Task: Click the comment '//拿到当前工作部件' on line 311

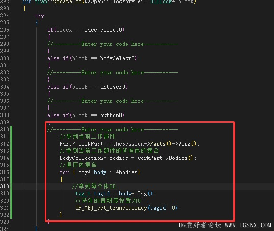Action: 87,137
